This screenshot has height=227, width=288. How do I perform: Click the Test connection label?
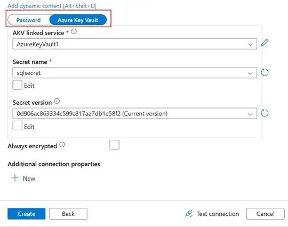[218, 214]
